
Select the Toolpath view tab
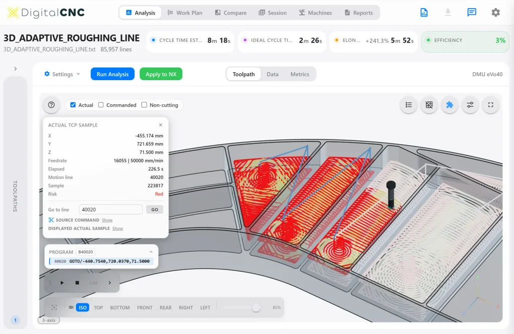point(243,74)
